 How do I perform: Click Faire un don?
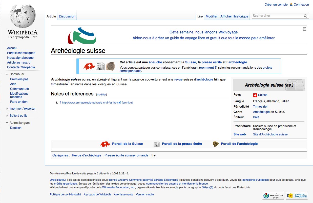point(19,102)
